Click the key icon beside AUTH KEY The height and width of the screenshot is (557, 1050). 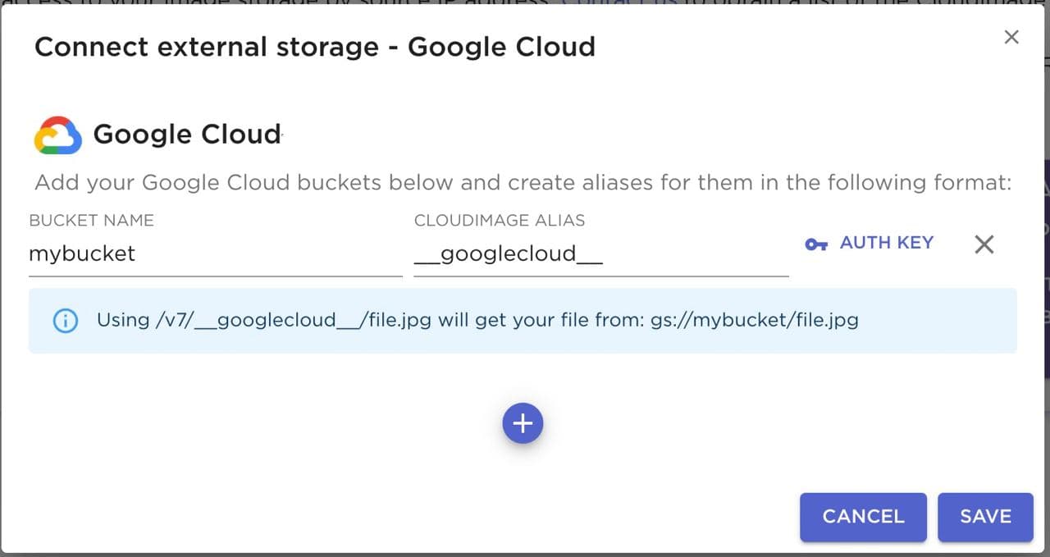coord(816,244)
